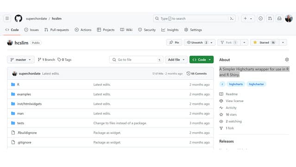This screenshot has height=167, width=296.
Task: Open the green Code dropdown
Action: pos(202,59)
